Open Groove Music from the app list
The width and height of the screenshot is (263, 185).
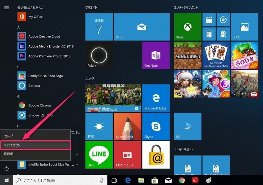tap(36, 115)
